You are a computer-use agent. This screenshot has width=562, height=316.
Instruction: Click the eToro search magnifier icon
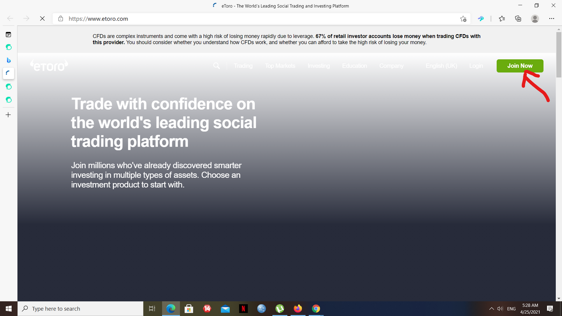(x=216, y=66)
